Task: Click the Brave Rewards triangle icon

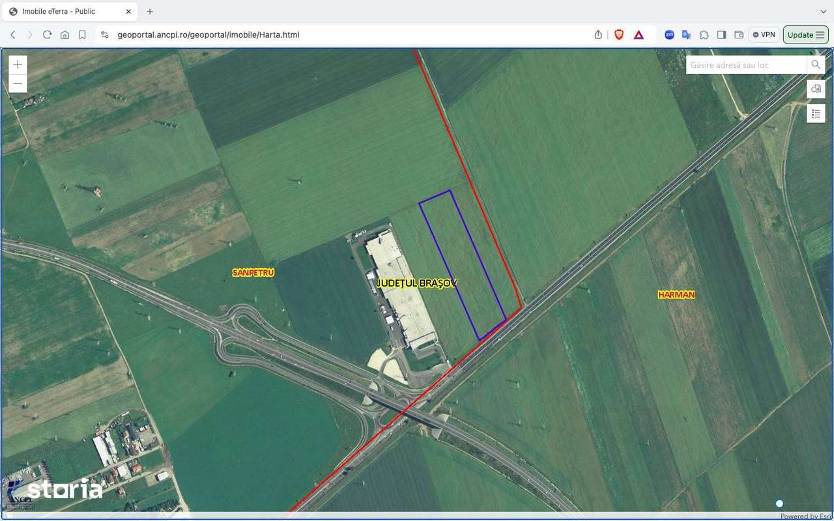Action: click(x=638, y=35)
